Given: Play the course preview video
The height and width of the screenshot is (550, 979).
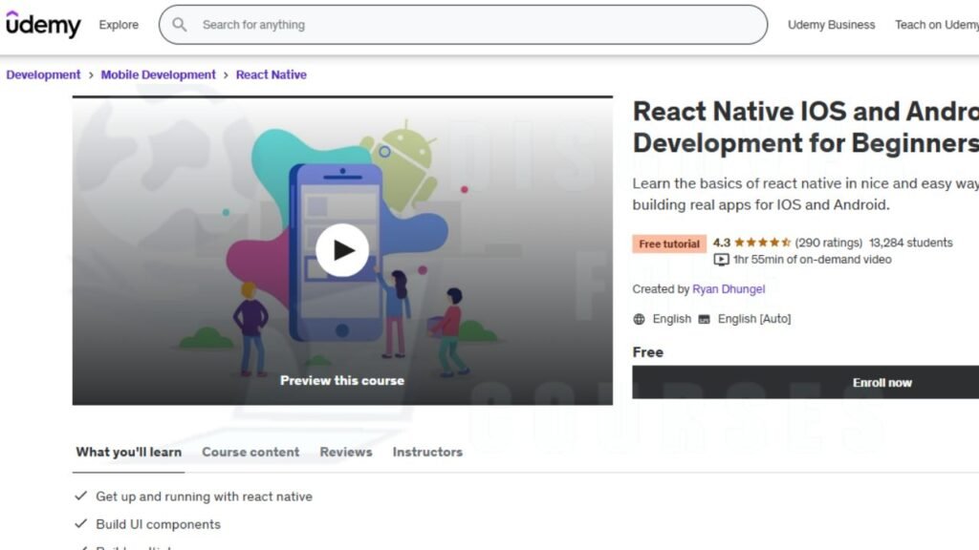Looking at the screenshot, I should (x=342, y=250).
